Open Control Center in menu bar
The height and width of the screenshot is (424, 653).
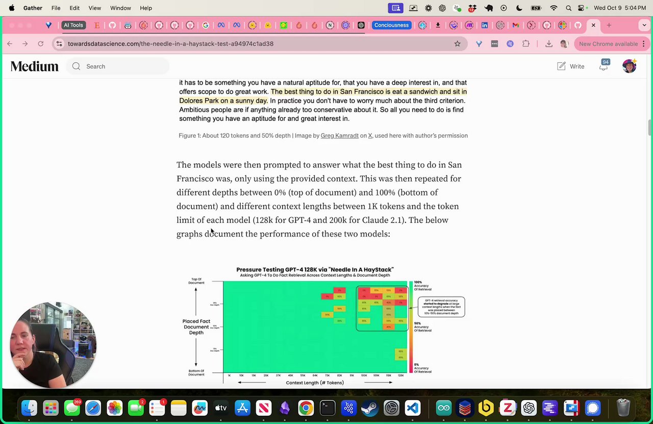[582, 8]
